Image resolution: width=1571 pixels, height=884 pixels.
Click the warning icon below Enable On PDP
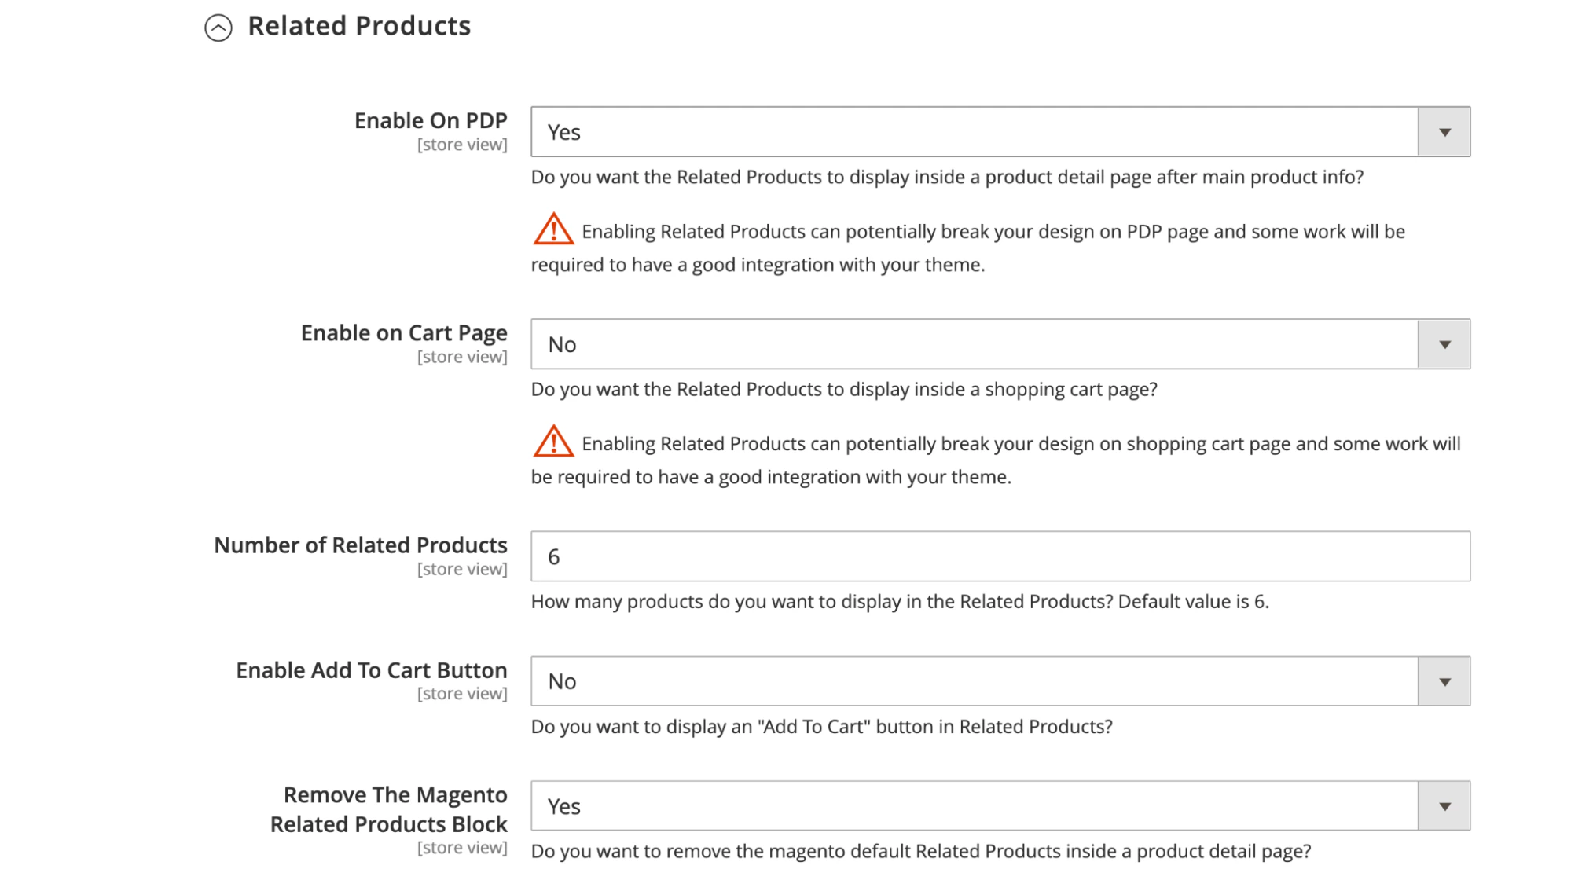pyautogui.click(x=552, y=229)
